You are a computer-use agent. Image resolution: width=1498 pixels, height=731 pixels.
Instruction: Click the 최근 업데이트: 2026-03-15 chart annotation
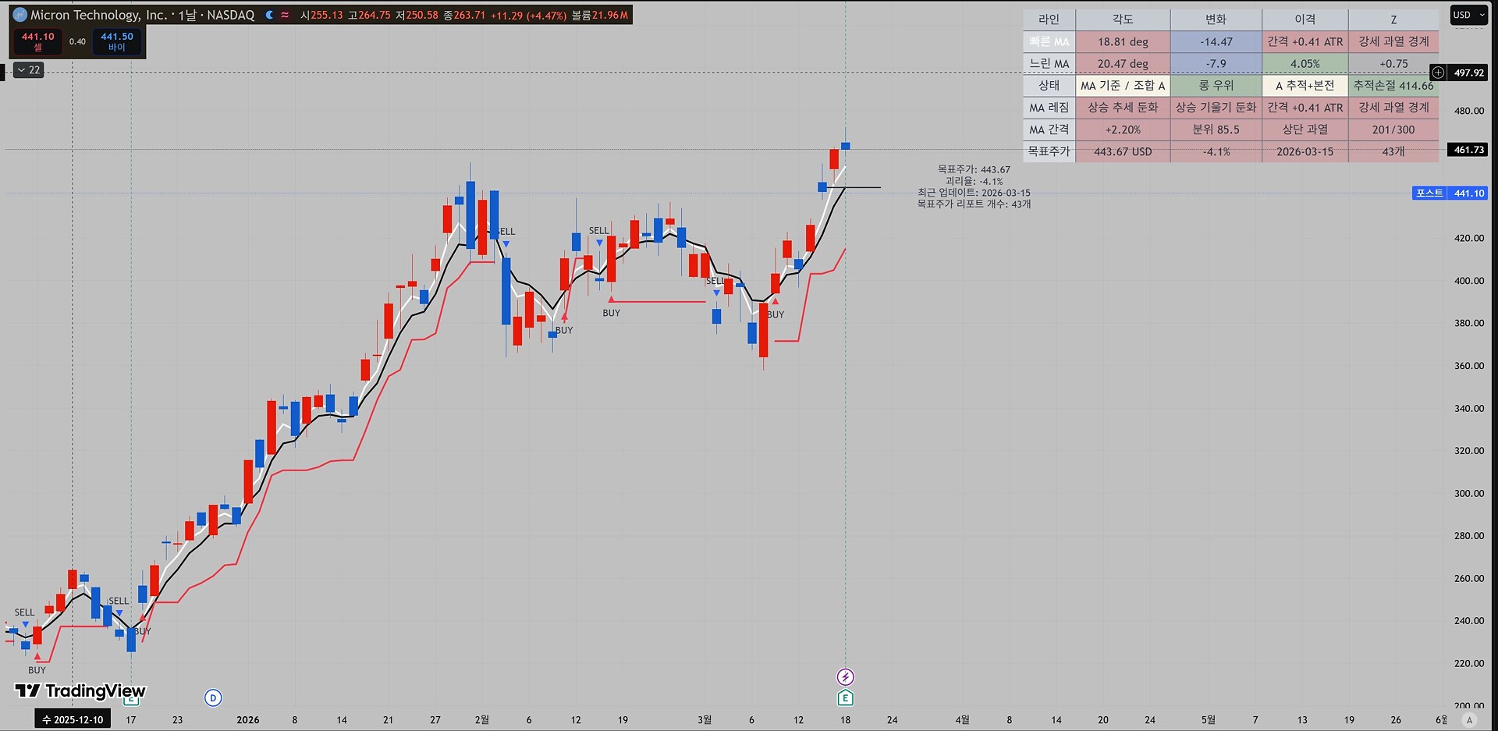974,193
